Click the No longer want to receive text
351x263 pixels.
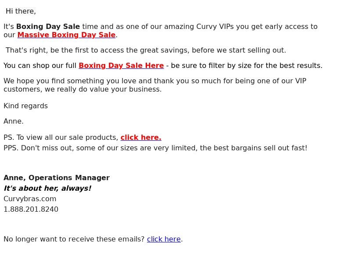[x=74, y=239]
